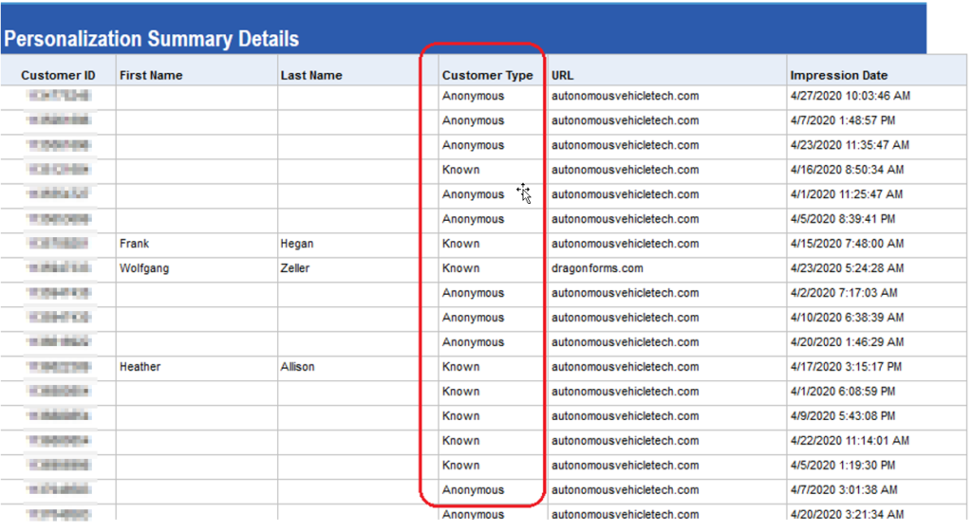Image resolution: width=972 pixels, height=532 pixels.
Task: Click the Zeller last name cell
Action: [x=296, y=268]
